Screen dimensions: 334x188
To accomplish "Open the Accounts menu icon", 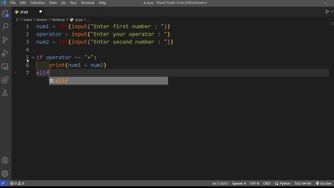I will 5,160.
